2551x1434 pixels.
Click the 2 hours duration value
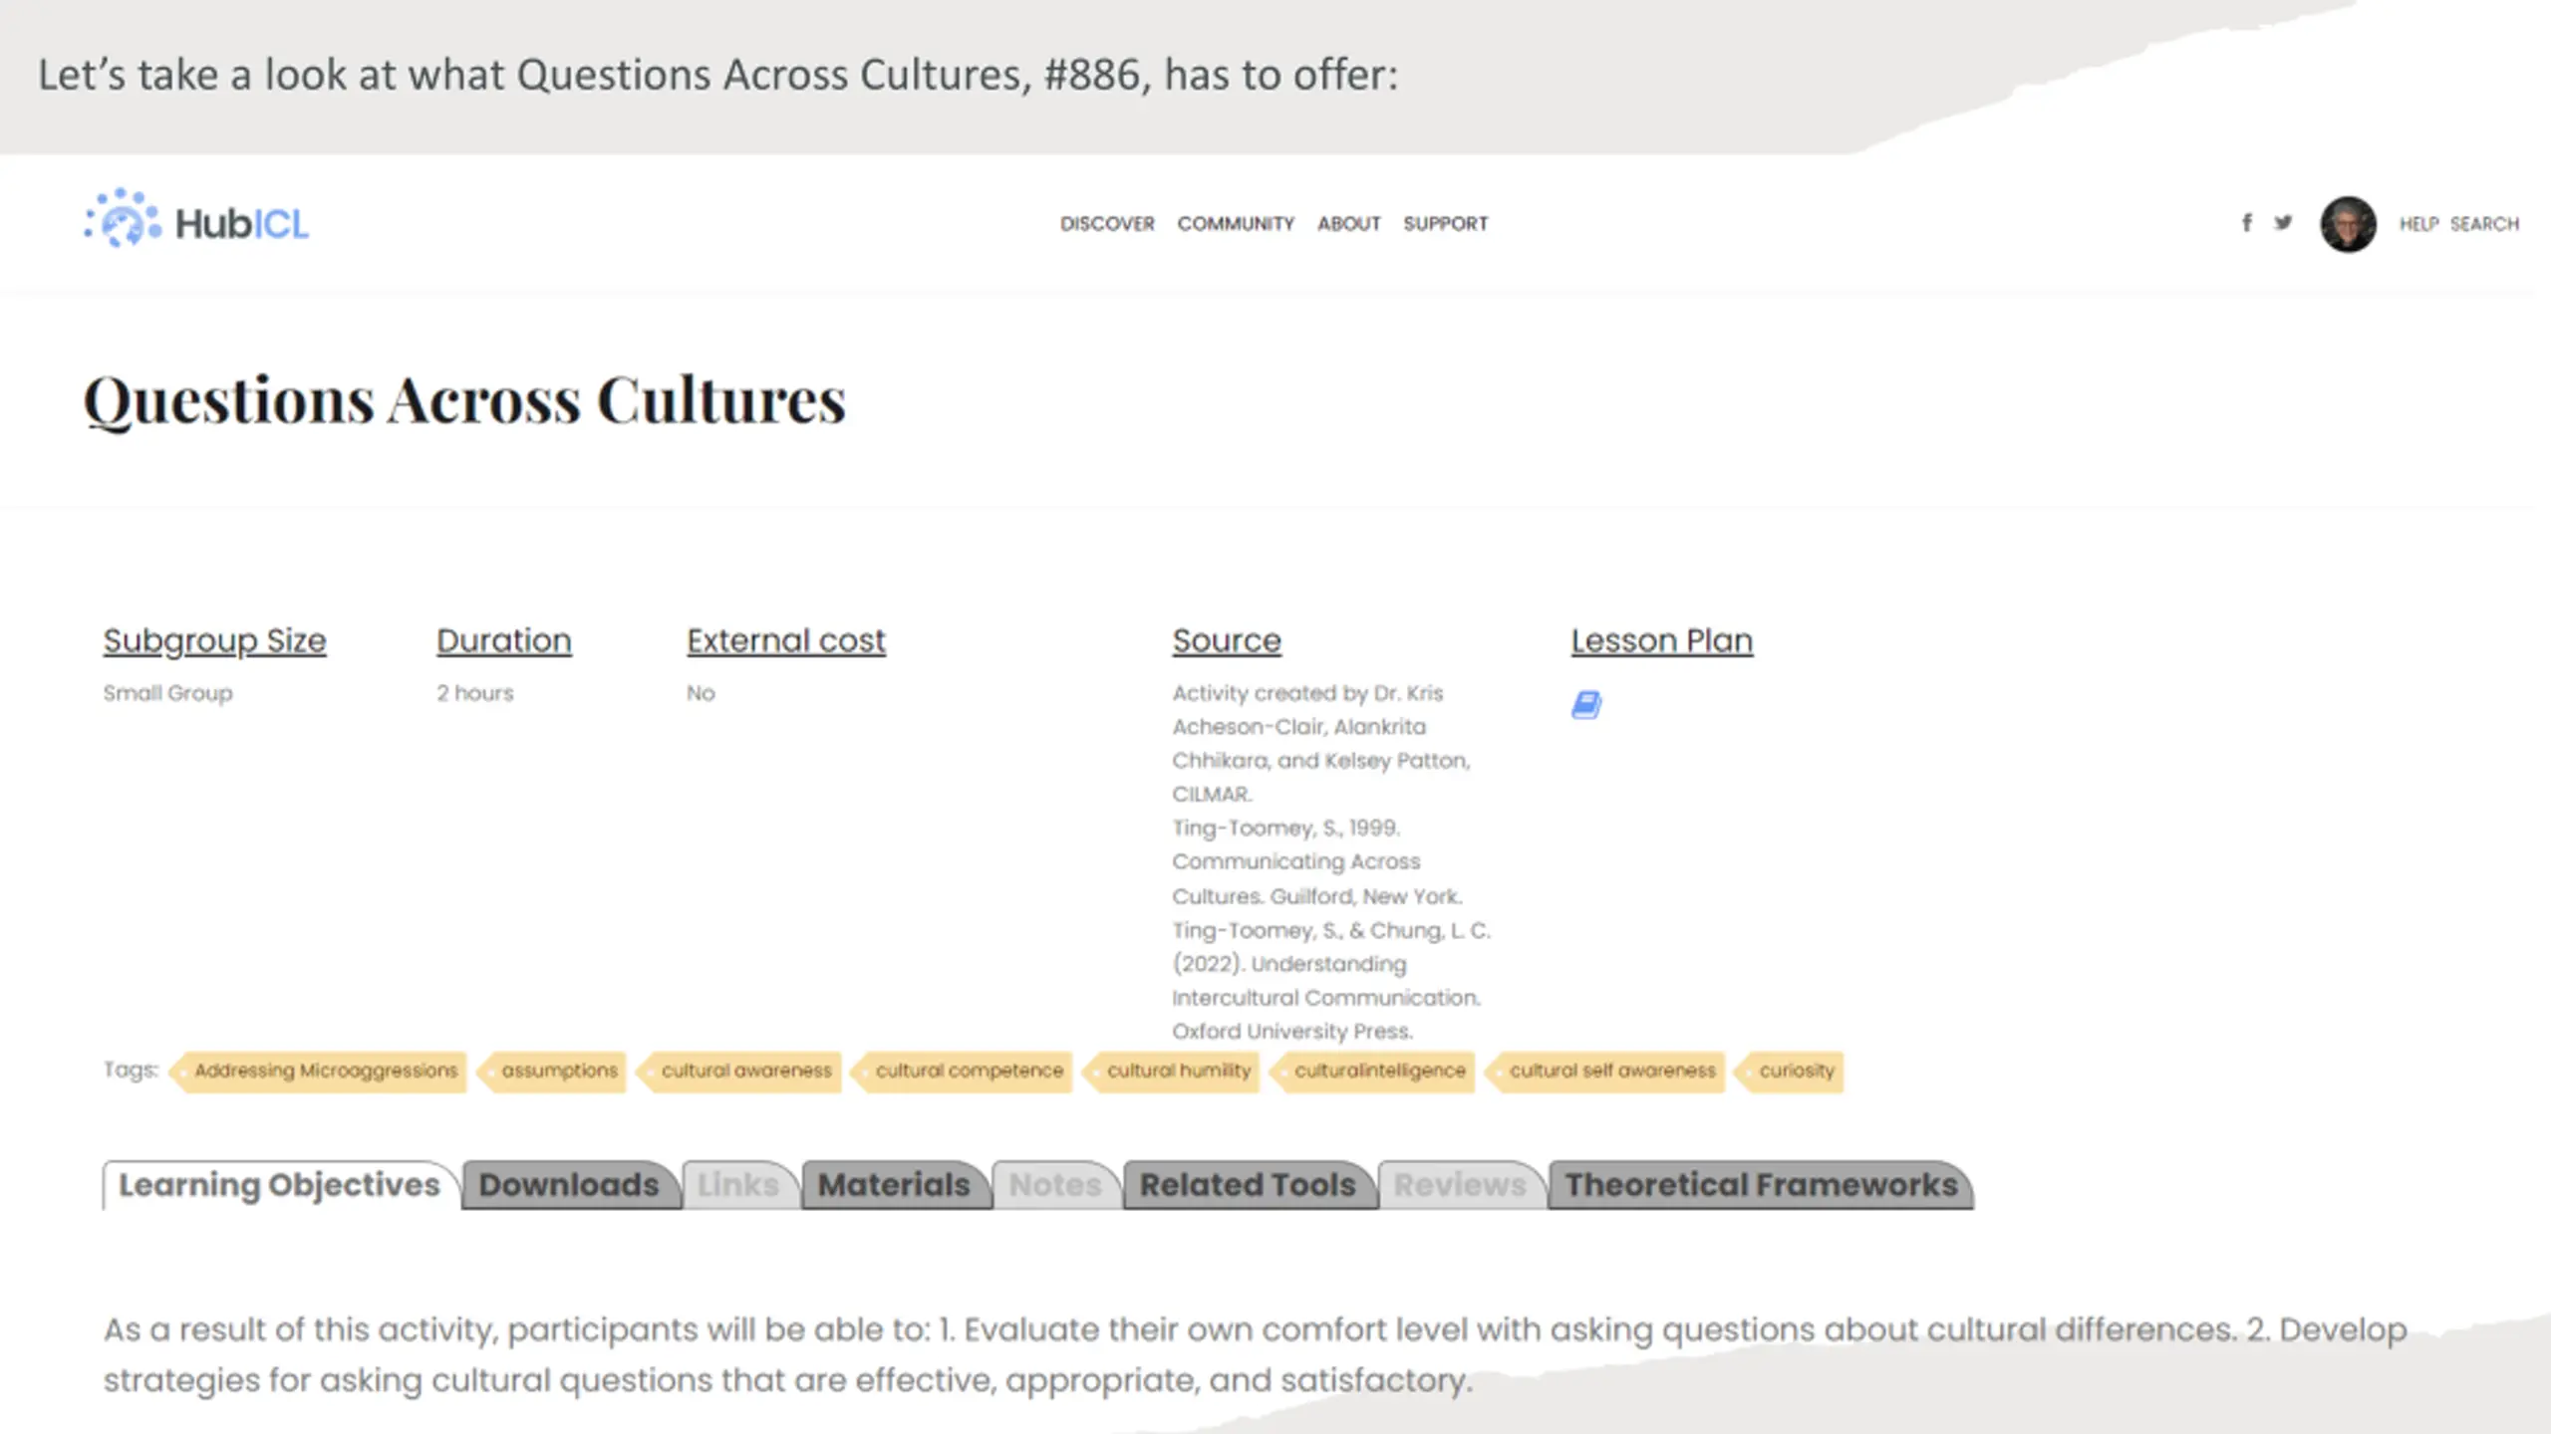pyautogui.click(x=474, y=693)
